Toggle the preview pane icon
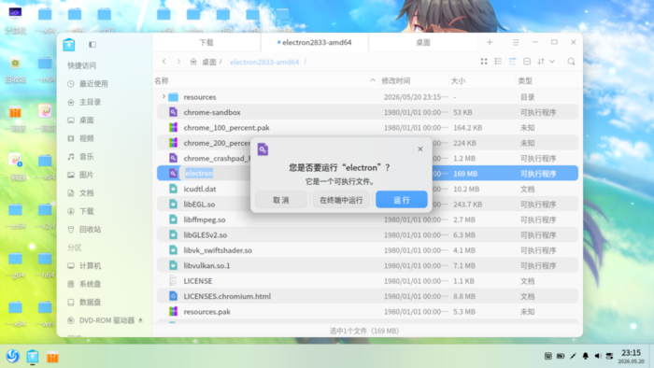 (527, 62)
